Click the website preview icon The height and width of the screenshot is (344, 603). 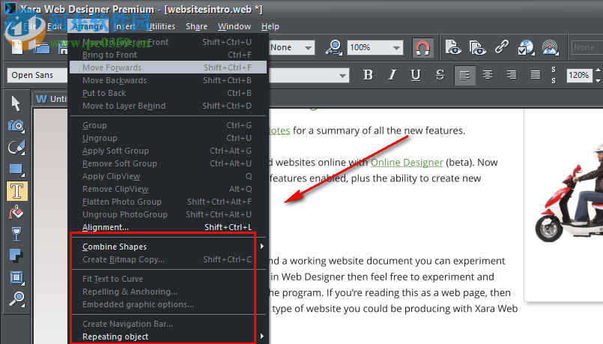pos(477,48)
